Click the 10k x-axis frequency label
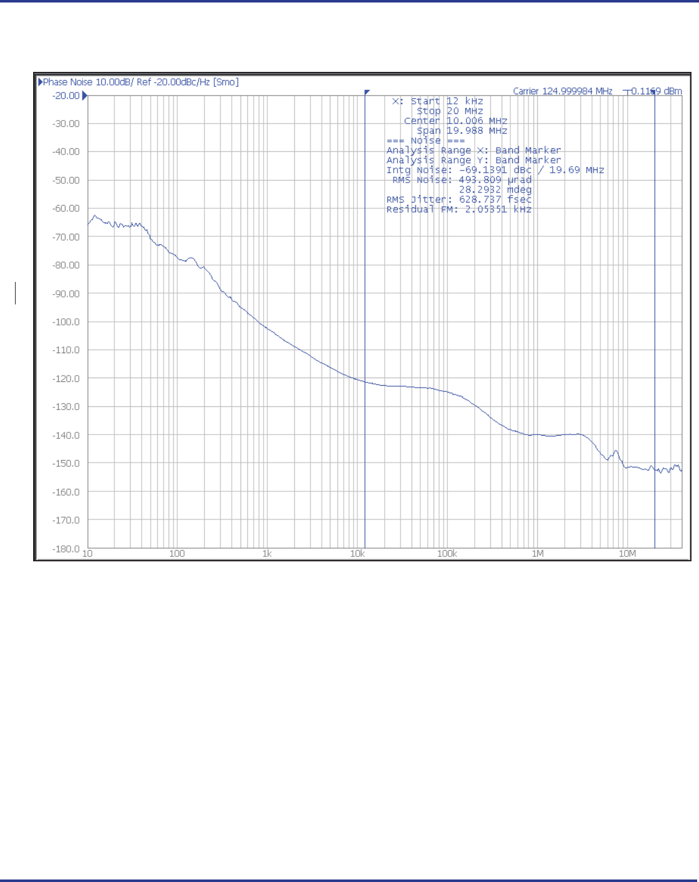This screenshot has height=882, width=699. [357, 554]
